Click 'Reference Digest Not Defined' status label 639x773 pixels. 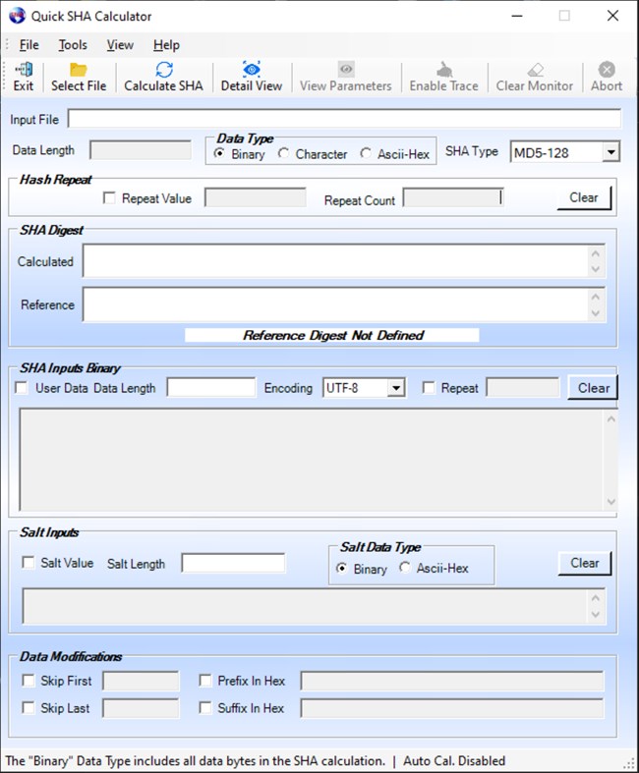(x=332, y=335)
